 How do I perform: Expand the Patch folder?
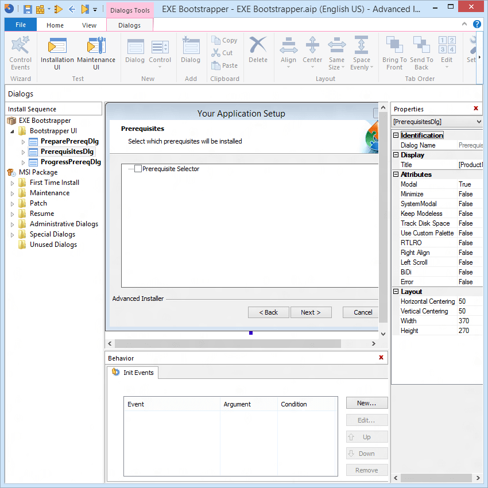tap(12, 204)
